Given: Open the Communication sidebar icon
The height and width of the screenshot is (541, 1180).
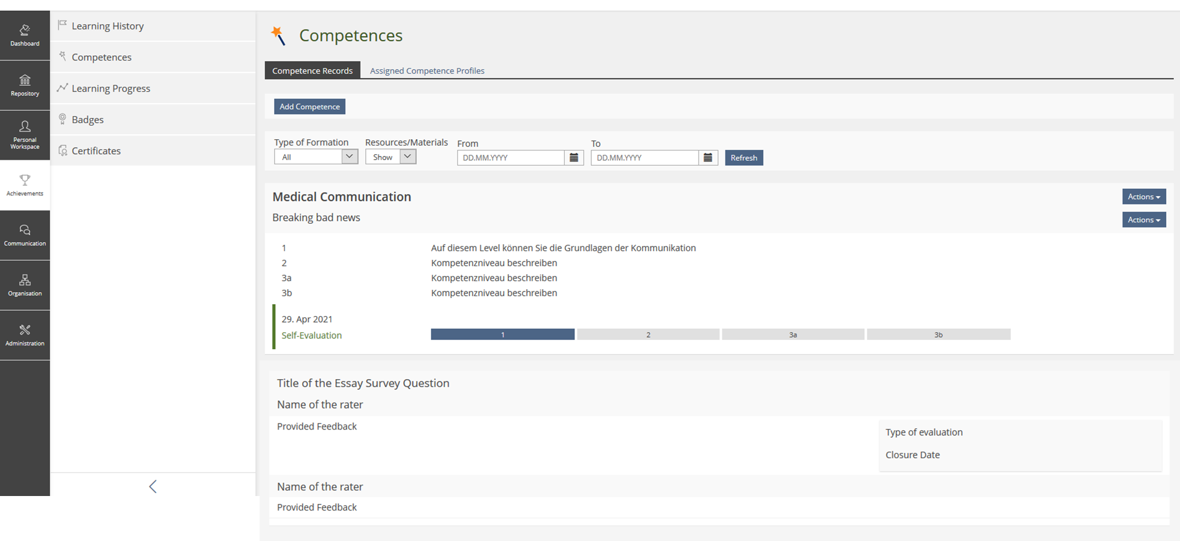Looking at the screenshot, I should point(25,235).
